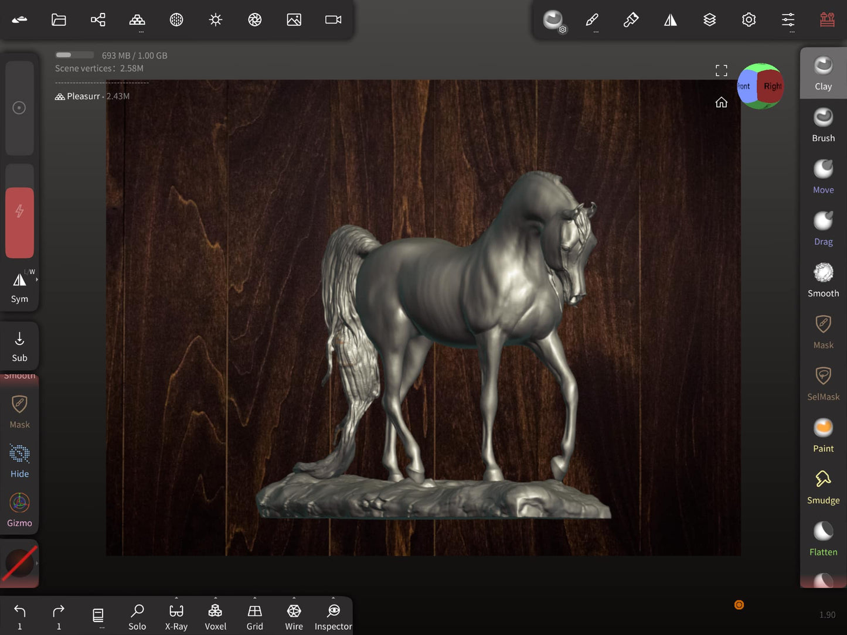Image resolution: width=847 pixels, height=635 pixels.
Task: Toggle the Inspector view
Action: tap(334, 617)
